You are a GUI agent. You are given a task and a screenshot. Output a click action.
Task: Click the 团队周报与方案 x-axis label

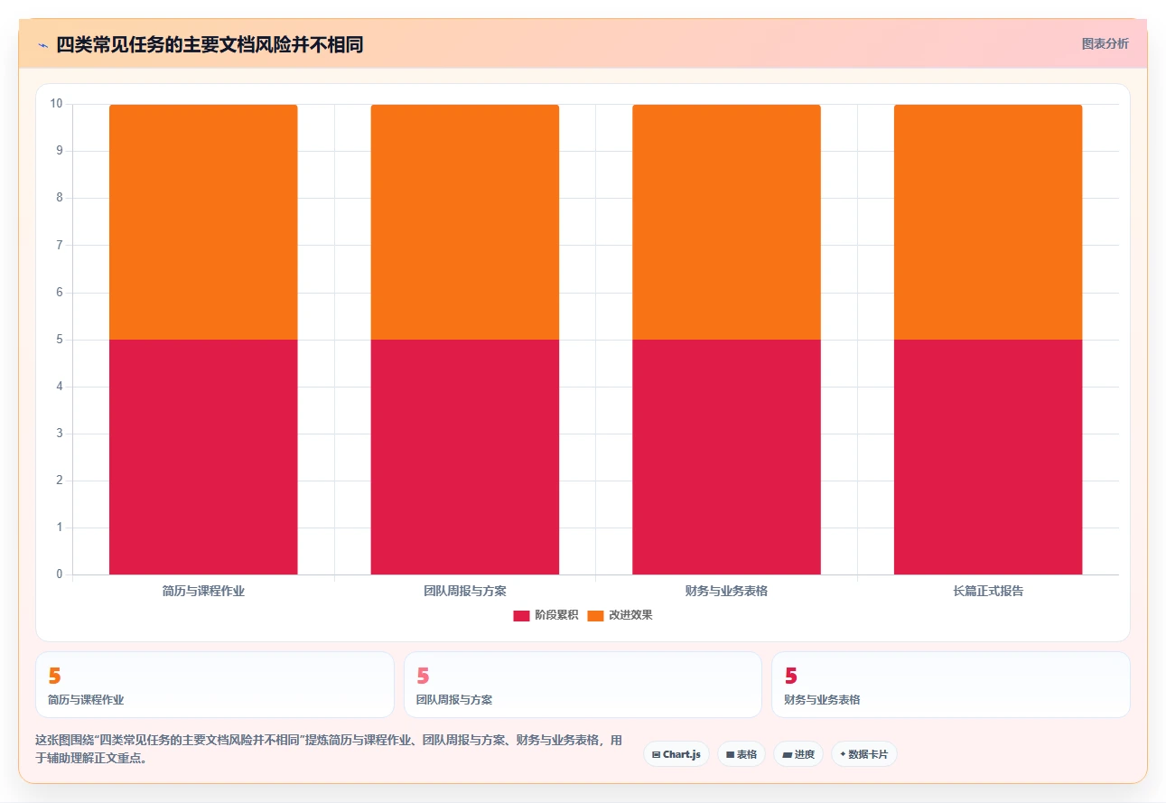pyautogui.click(x=465, y=592)
